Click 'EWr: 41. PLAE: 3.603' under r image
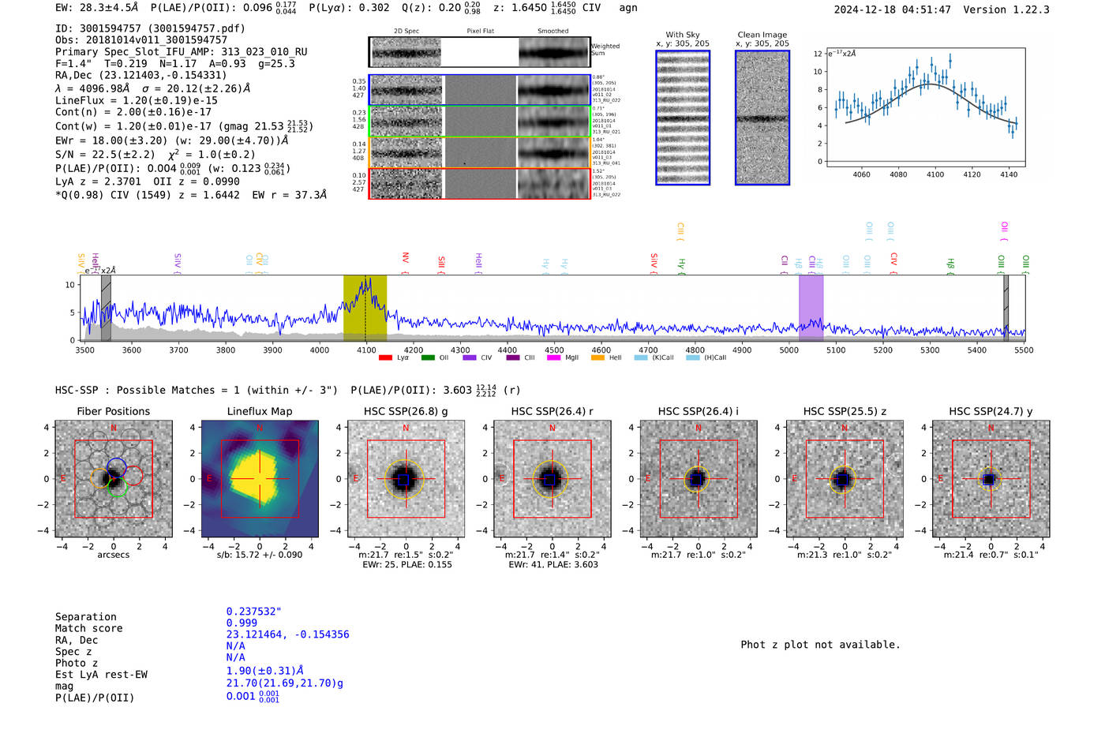 click(x=553, y=565)
